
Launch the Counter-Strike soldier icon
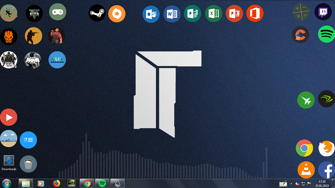[x=33, y=36]
